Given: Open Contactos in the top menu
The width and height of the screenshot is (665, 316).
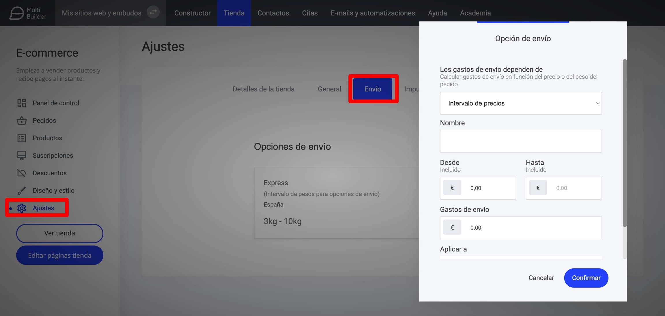Looking at the screenshot, I should (x=273, y=13).
